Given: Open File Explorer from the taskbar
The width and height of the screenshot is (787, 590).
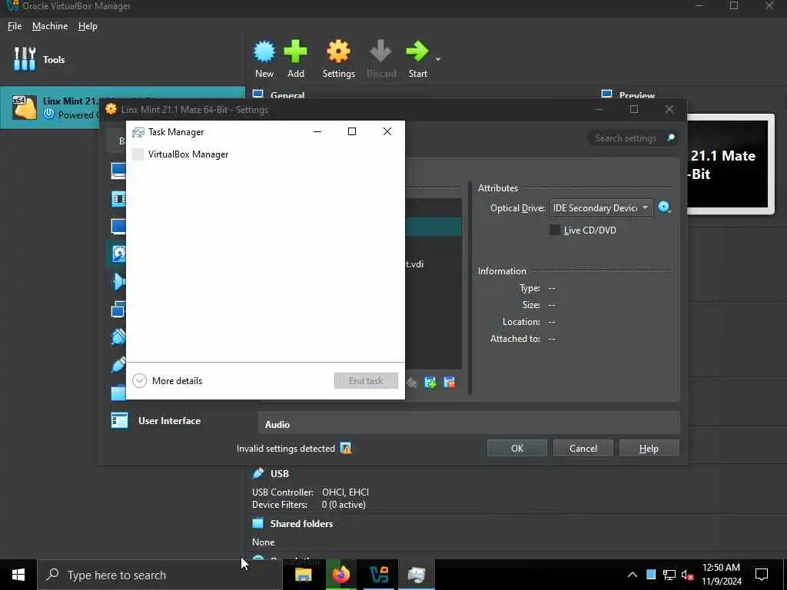Looking at the screenshot, I should pyautogui.click(x=303, y=575).
